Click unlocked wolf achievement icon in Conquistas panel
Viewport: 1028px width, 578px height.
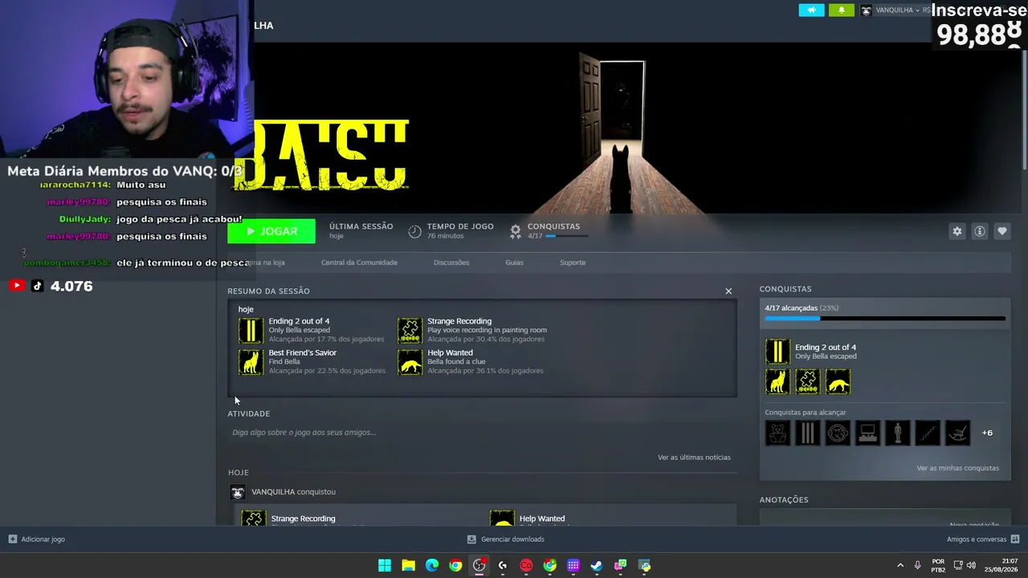[777, 382]
